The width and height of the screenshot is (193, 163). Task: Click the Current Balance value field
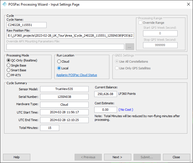[x=105, y=94]
